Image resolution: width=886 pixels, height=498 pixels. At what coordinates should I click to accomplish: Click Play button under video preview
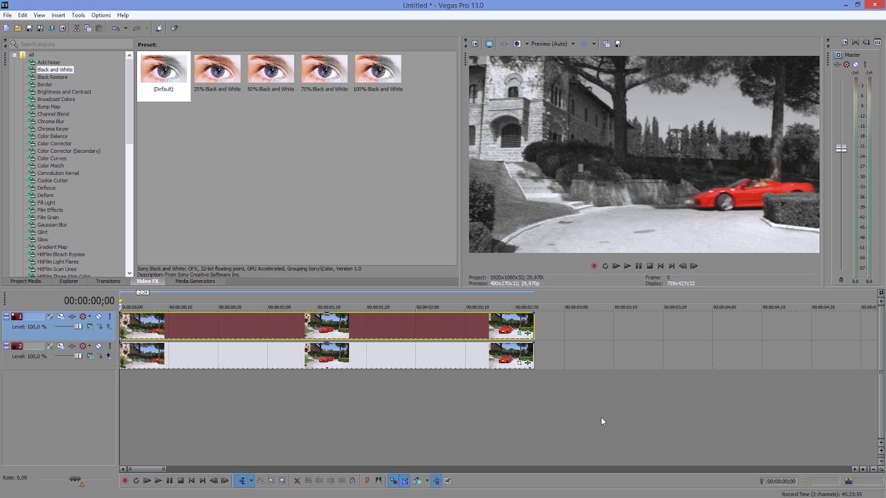pyautogui.click(x=627, y=266)
